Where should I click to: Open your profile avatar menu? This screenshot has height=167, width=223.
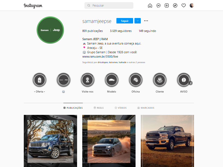(192, 5)
